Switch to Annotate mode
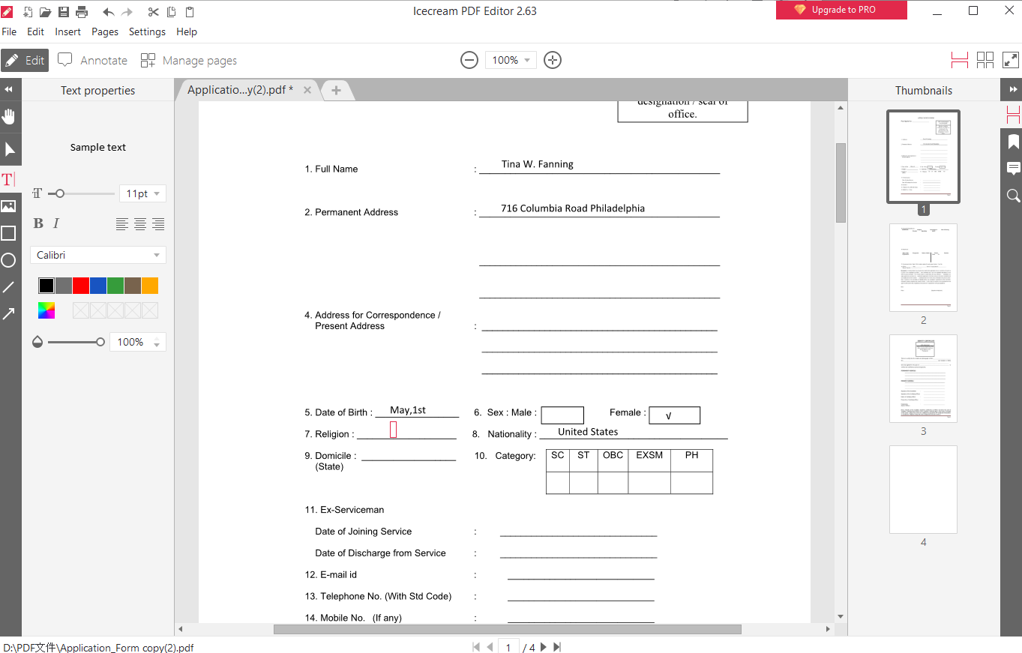This screenshot has height=653, width=1022. (92, 60)
